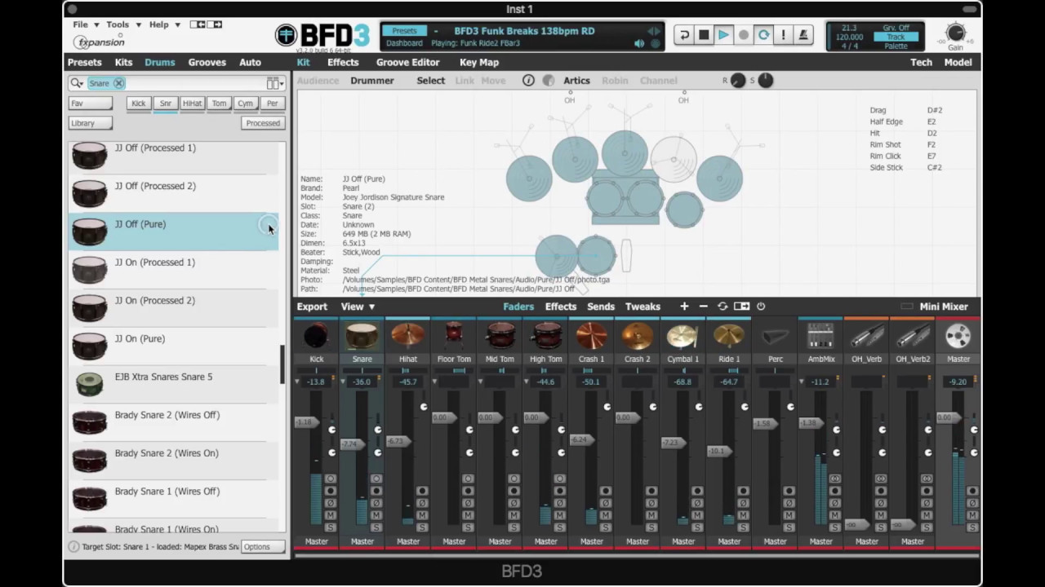Switch mixer to the Tweaks tab
This screenshot has width=1045, height=587.
click(x=643, y=307)
